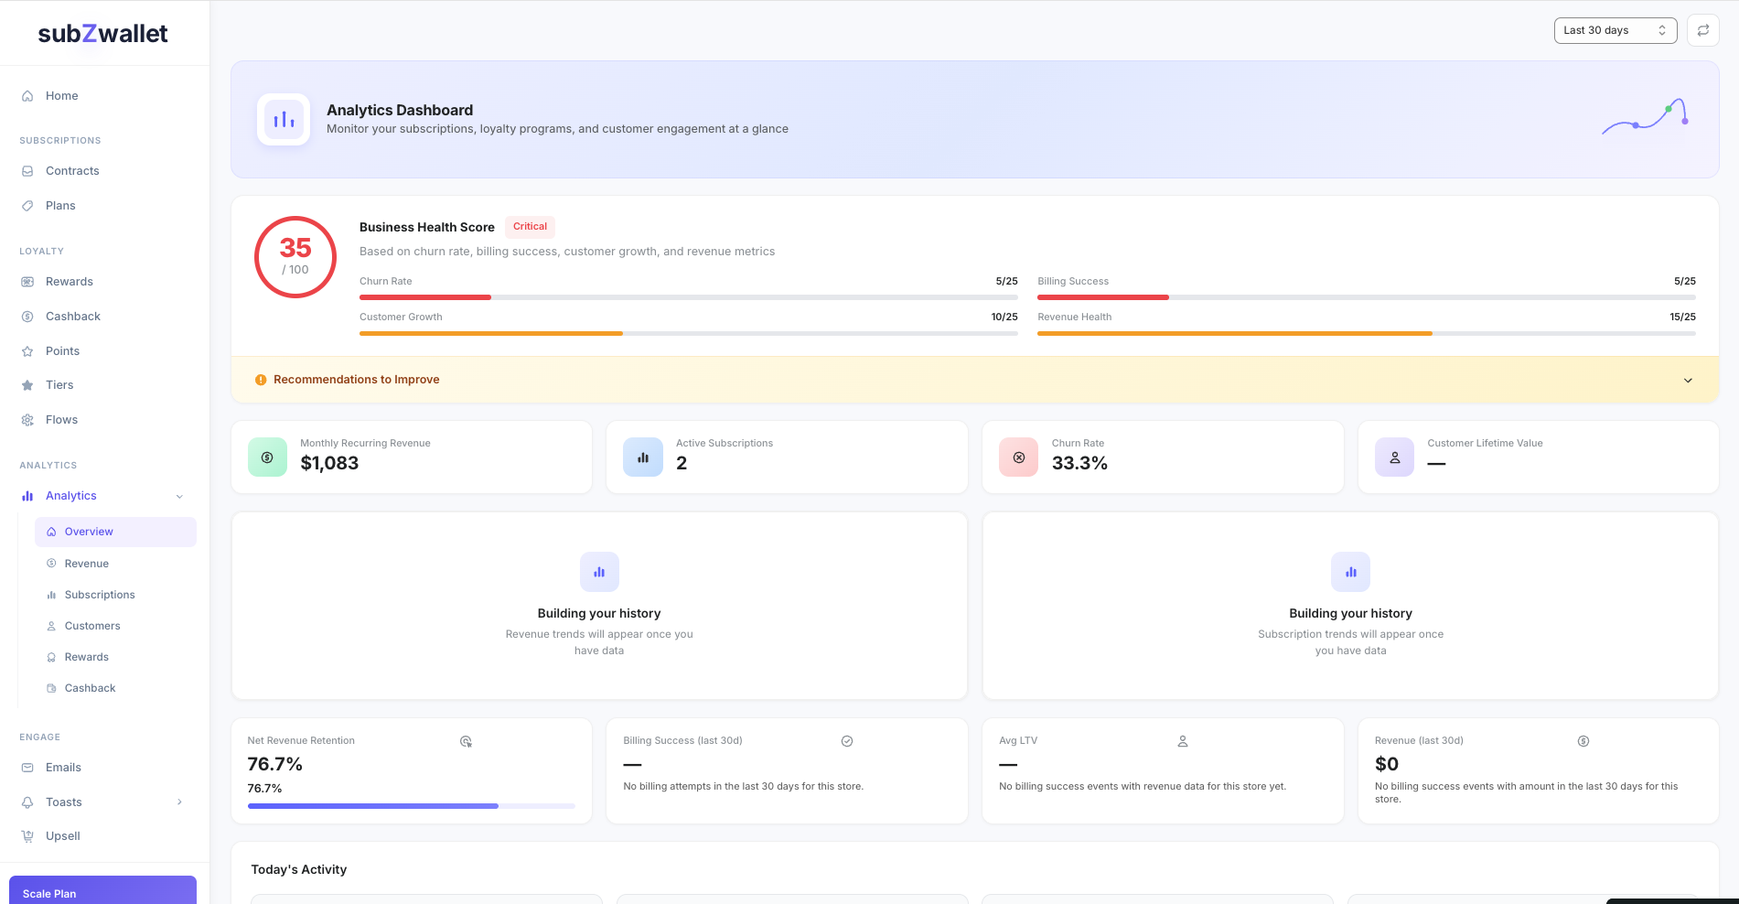Click the $1,083 MRR value
The image size is (1739, 904).
[329, 464]
